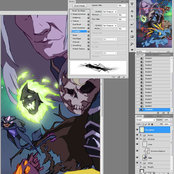
Task: Select the History tab
Action: [140, 55]
